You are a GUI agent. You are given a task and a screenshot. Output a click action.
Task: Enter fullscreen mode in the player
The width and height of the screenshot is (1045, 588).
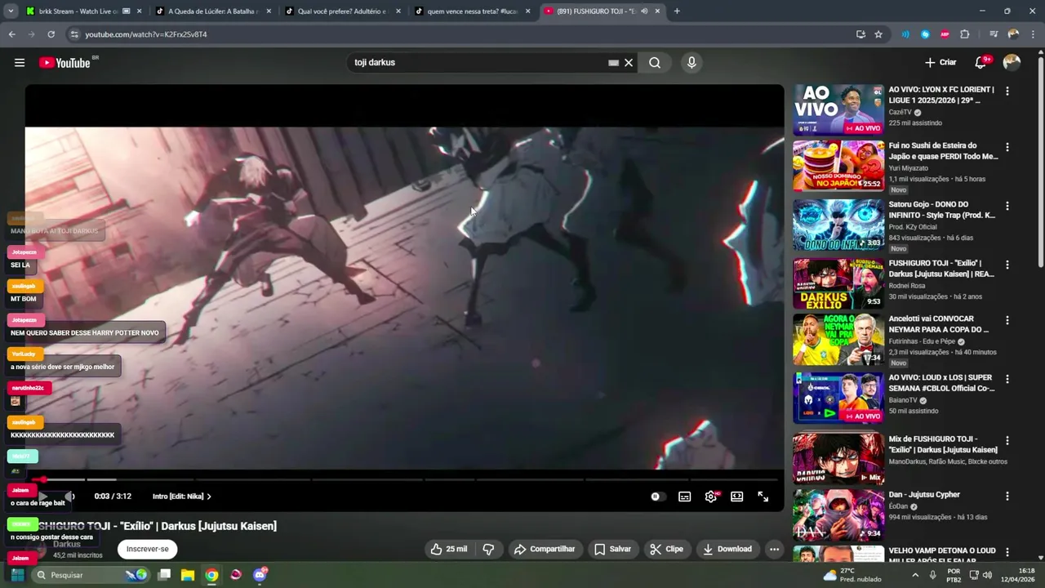click(763, 497)
